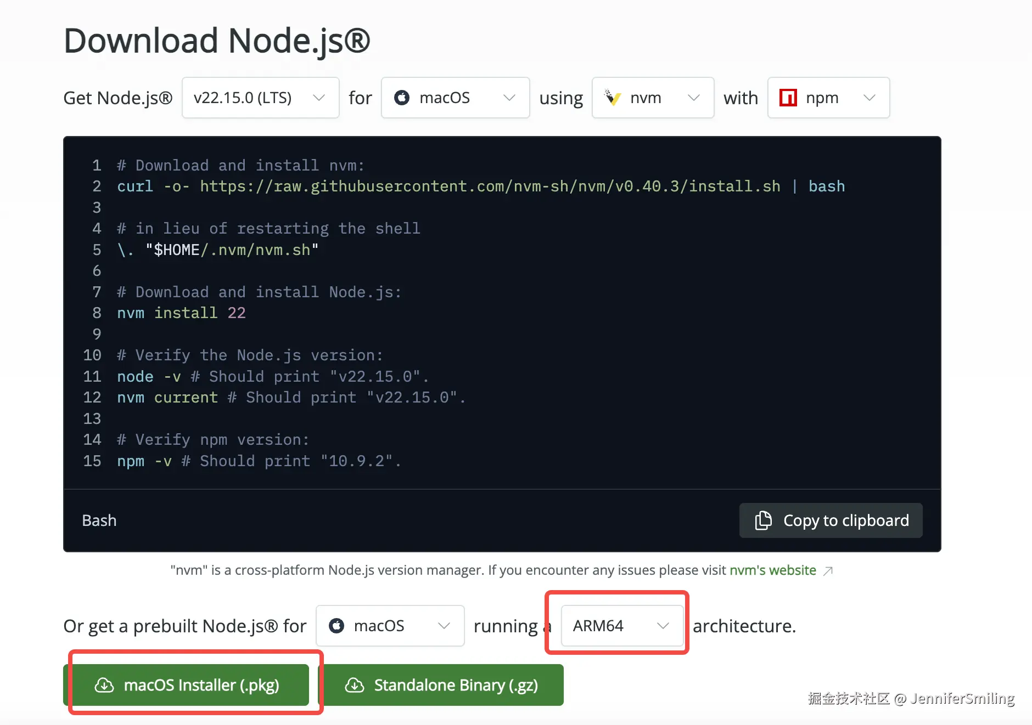The width and height of the screenshot is (1032, 725).
Task: Click the cloud download icon on macOS Installer
Action: coord(104,685)
